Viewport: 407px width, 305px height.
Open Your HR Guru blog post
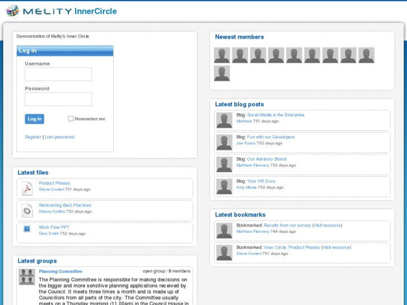(x=261, y=181)
